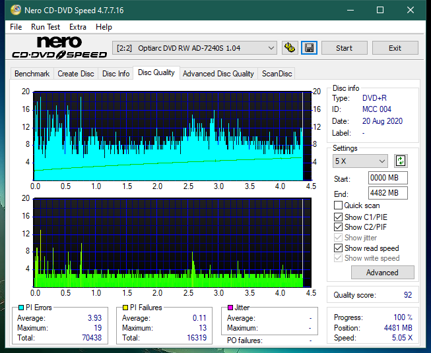
Task: Toggle Show C2/PIF checkbox
Action: (338, 227)
